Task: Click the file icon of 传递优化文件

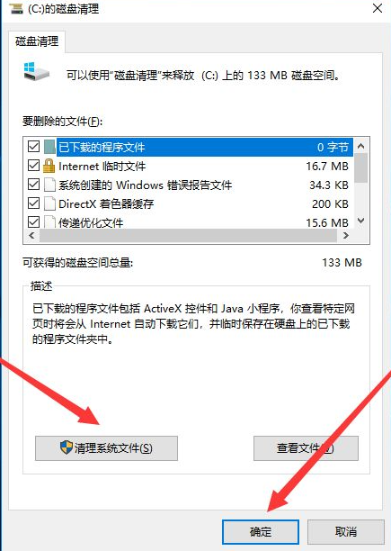Action: (x=49, y=222)
